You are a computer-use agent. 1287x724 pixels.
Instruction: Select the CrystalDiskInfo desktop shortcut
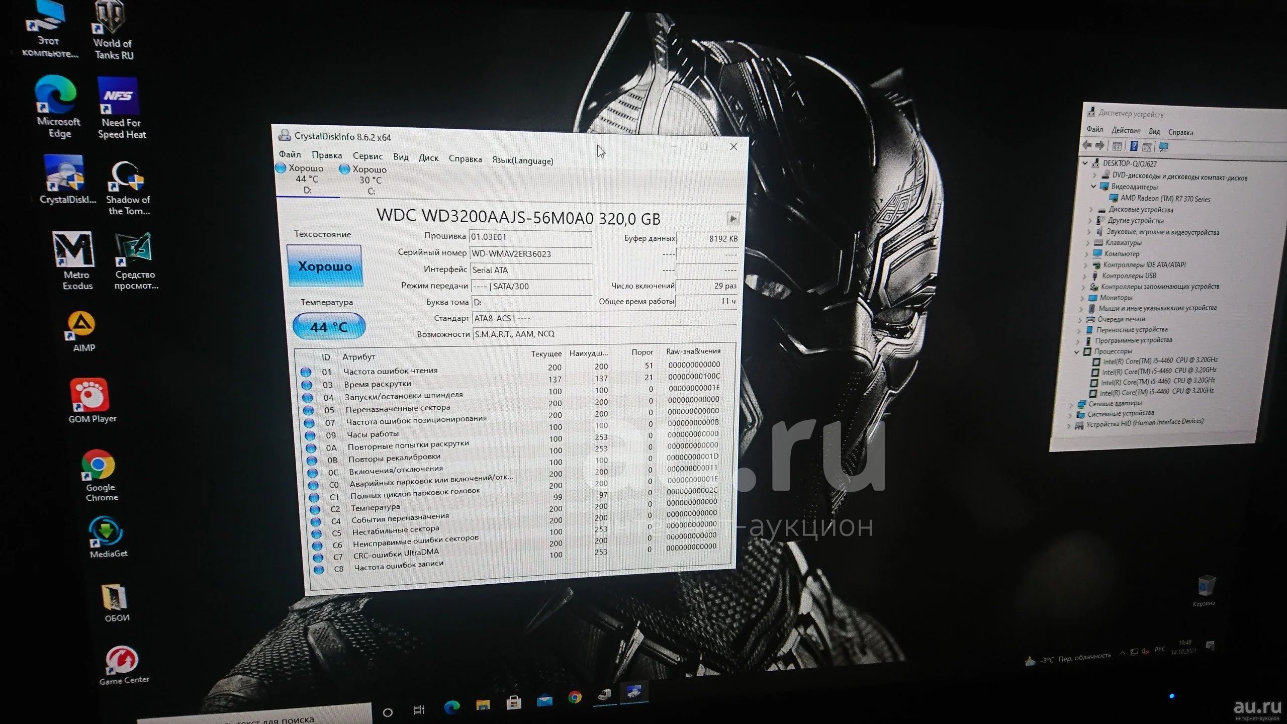pyautogui.click(x=66, y=179)
